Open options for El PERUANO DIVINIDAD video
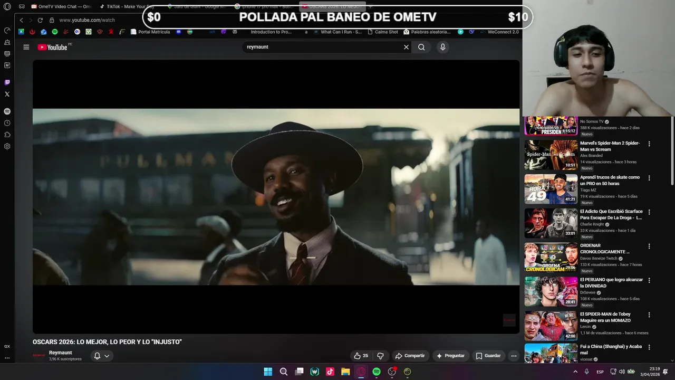This screenshot has height=380, width=675. tap(649, 280)
